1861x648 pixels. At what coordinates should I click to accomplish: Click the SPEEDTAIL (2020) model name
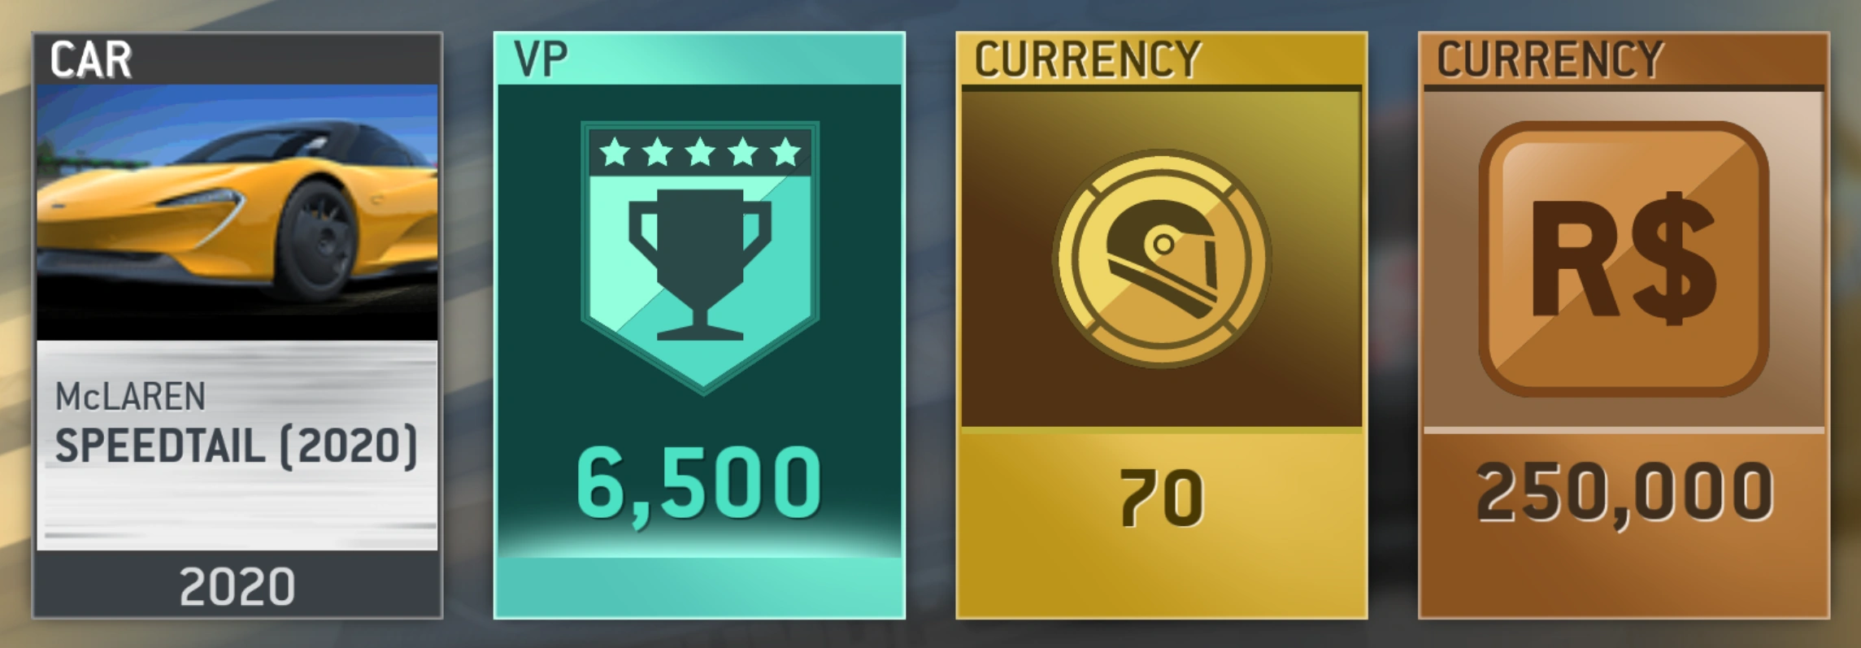pos(236,446)
